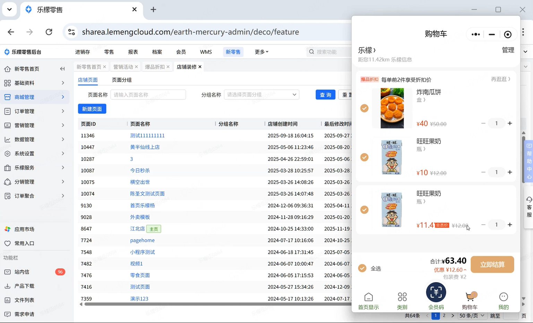Click the 营销管理 icon
The height and width of the screenshot is (323, 533).
(7, 125)
